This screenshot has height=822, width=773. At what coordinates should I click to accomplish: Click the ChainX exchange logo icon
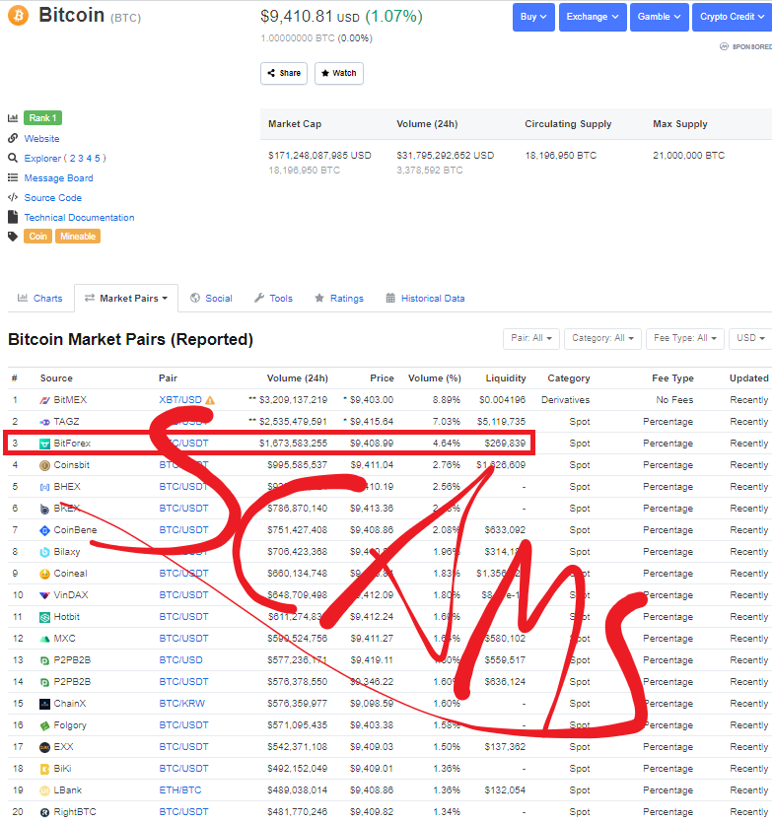44,704
